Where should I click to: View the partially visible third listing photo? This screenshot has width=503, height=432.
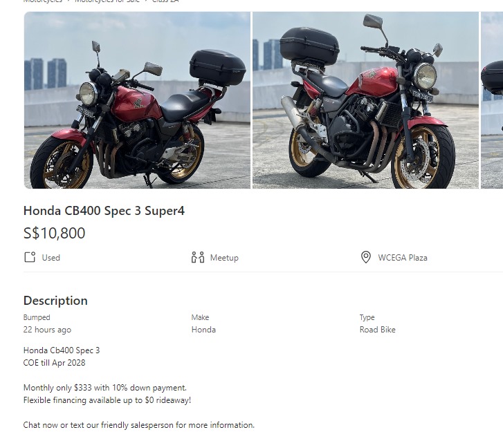492,100
